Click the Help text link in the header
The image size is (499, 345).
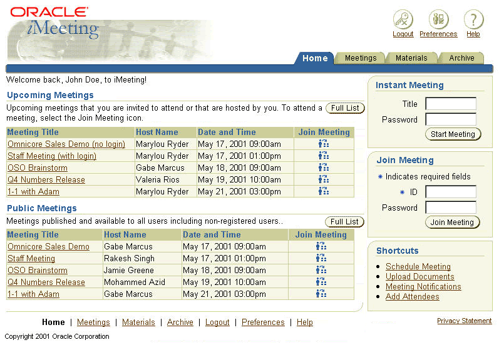coord(473,34)
